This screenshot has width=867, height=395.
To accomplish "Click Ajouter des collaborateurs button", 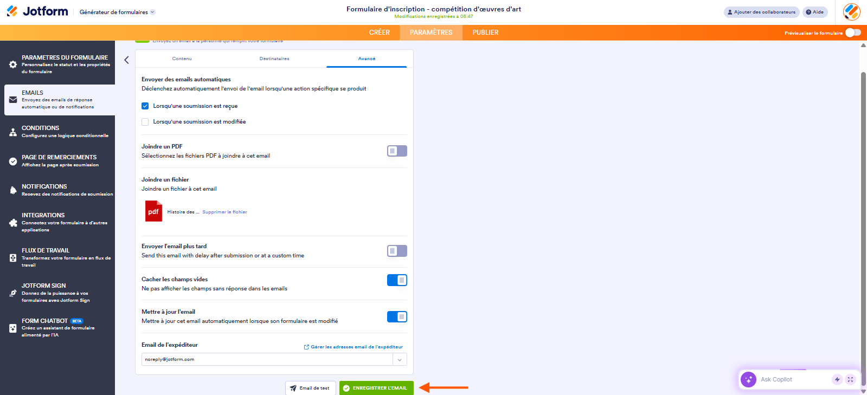I will pyautogui.click(x=762, y=12).
